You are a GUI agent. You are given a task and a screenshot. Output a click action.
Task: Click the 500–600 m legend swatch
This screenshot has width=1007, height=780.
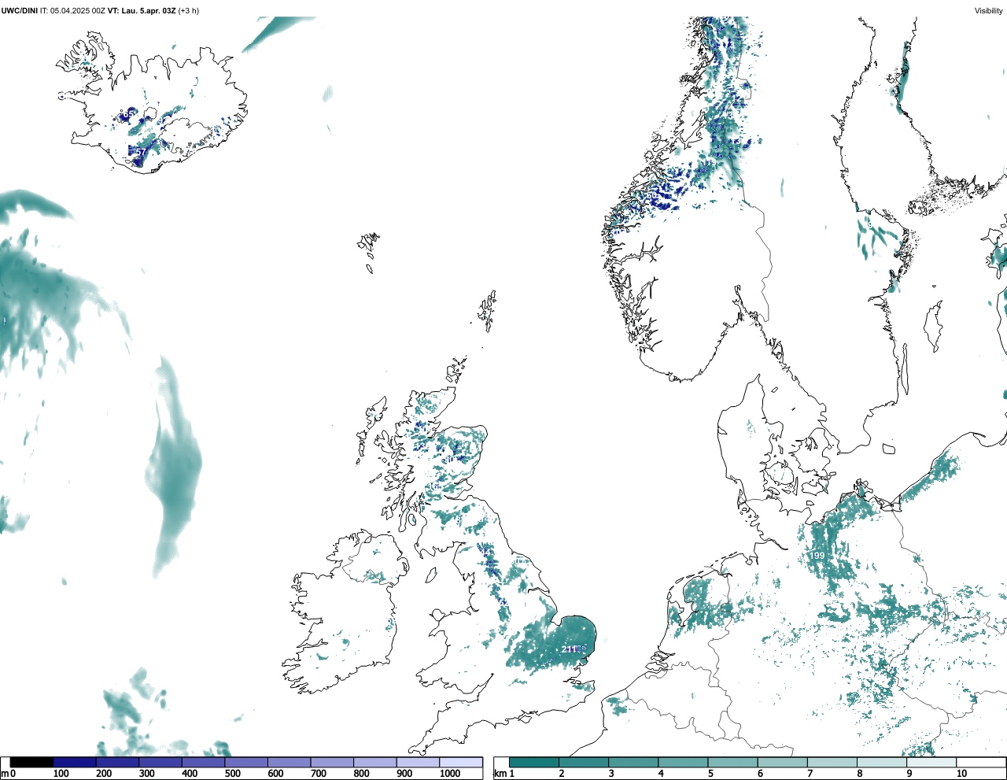point(245,763)
